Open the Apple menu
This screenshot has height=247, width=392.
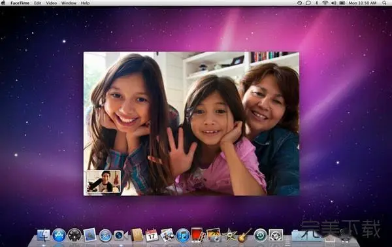pos(3,3)
